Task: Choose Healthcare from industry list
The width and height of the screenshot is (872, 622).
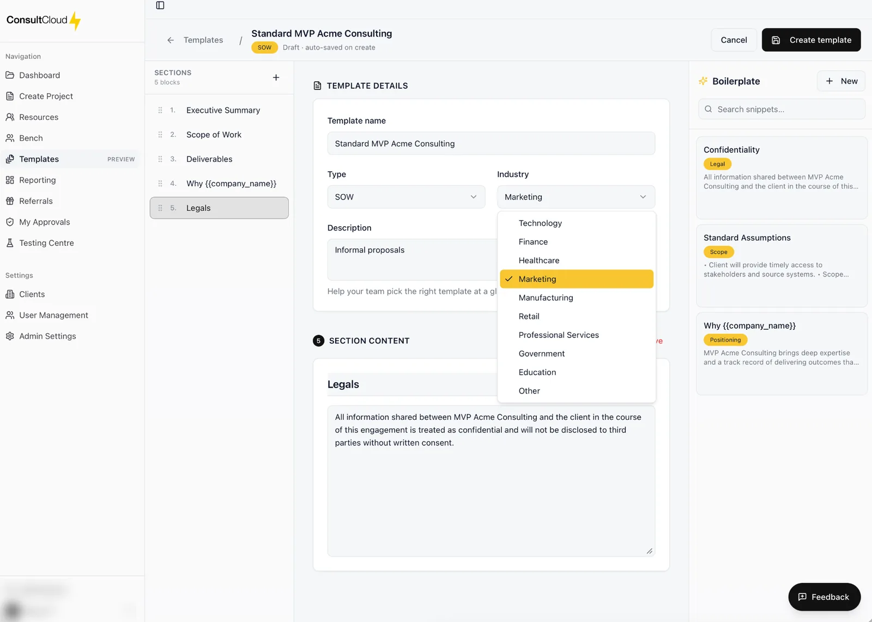Action: pyautogui.click(x=577, y=261)
